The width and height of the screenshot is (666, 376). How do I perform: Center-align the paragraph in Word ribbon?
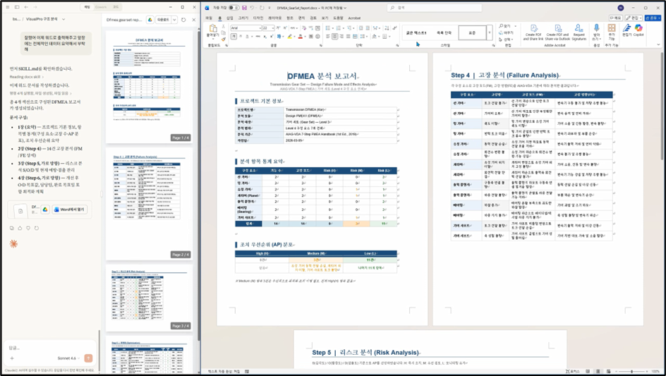coord(334,36)
